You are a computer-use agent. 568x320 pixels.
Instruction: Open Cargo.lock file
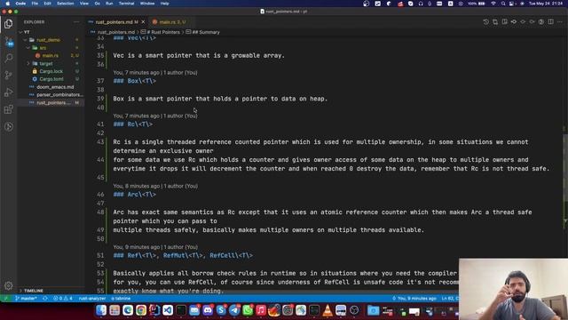(x=51, y=71)
